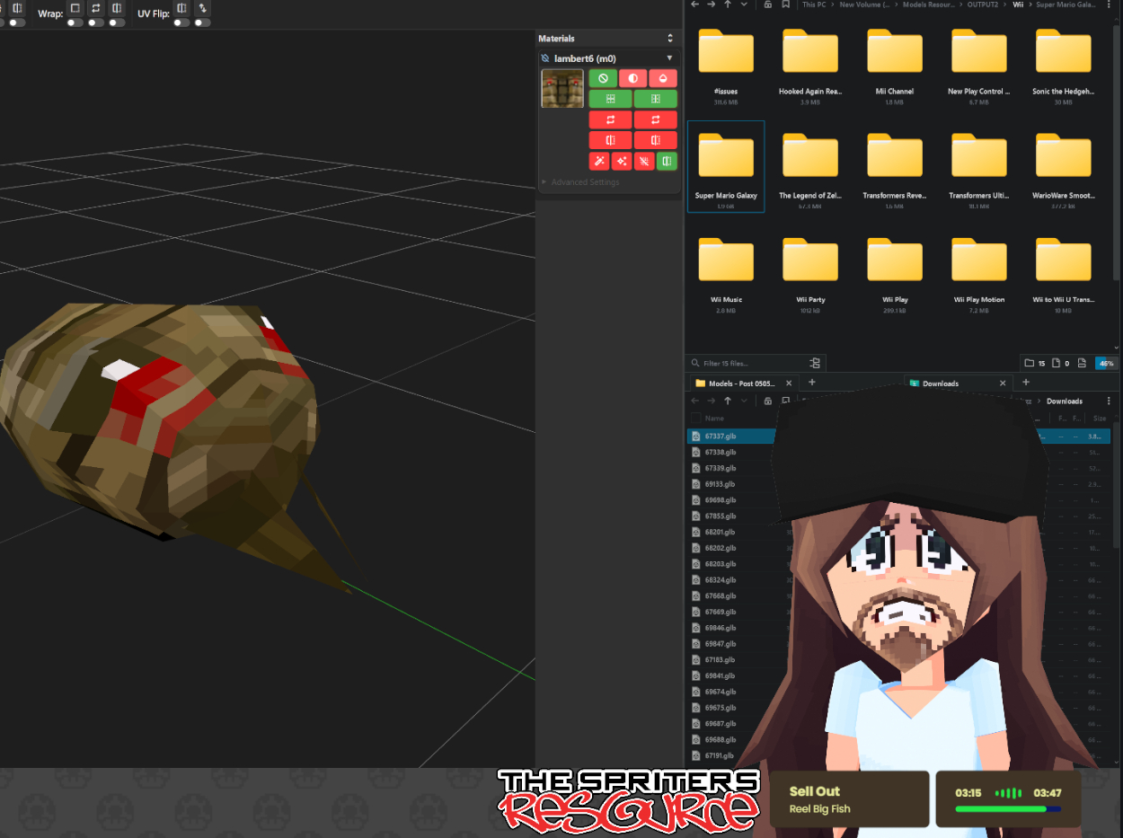This screenshot has width=1123, height=838.
Task: Switch to the Downloads tab
Action: point(940,384)
